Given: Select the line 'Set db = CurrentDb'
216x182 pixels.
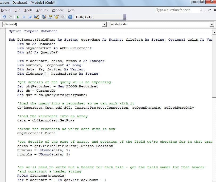Looking at the screenshot, I should pyautogui.click(x=36, y=91).
